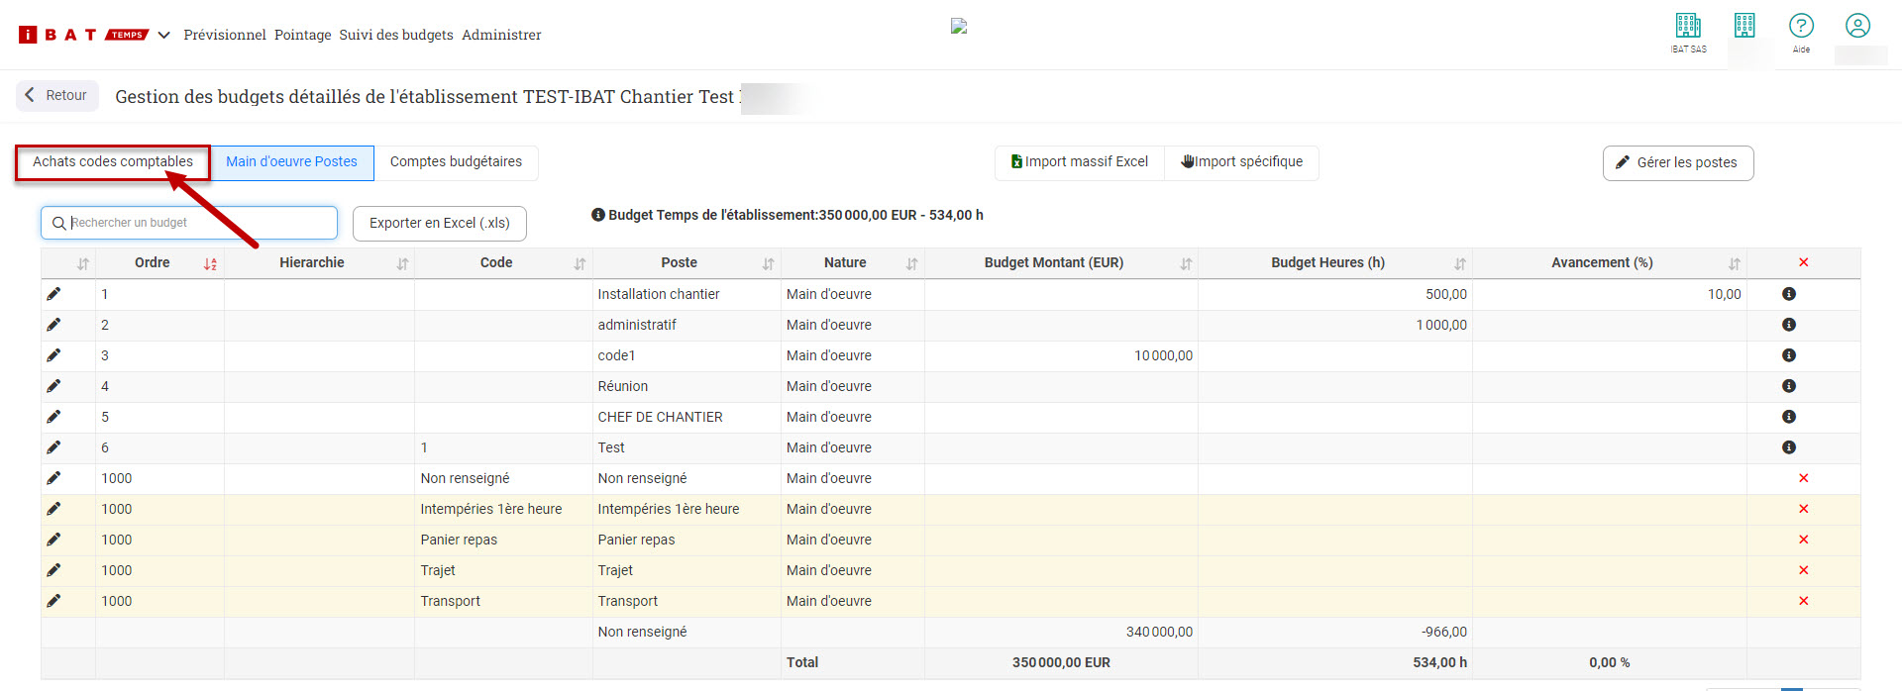Edit the CHEF DE CHANTIER row pencil
Image resolution: width=1902 pixels, height=691 pixels.
[x=53, y=417]
